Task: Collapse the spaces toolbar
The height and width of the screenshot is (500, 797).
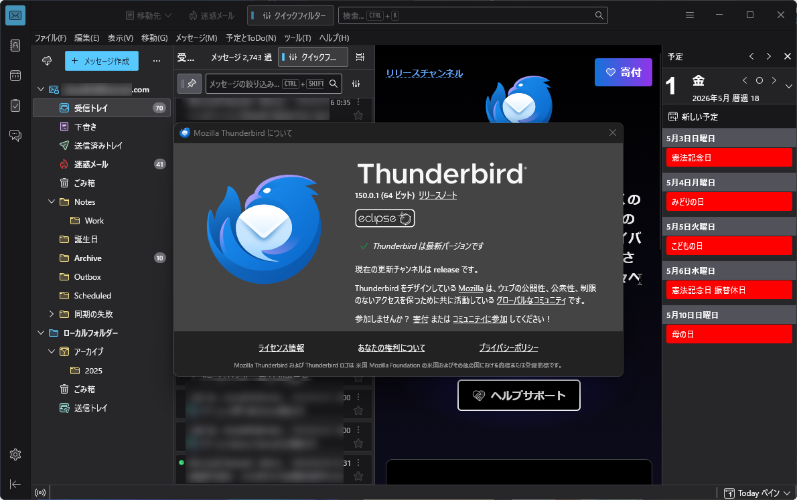Action: point(15,484)
